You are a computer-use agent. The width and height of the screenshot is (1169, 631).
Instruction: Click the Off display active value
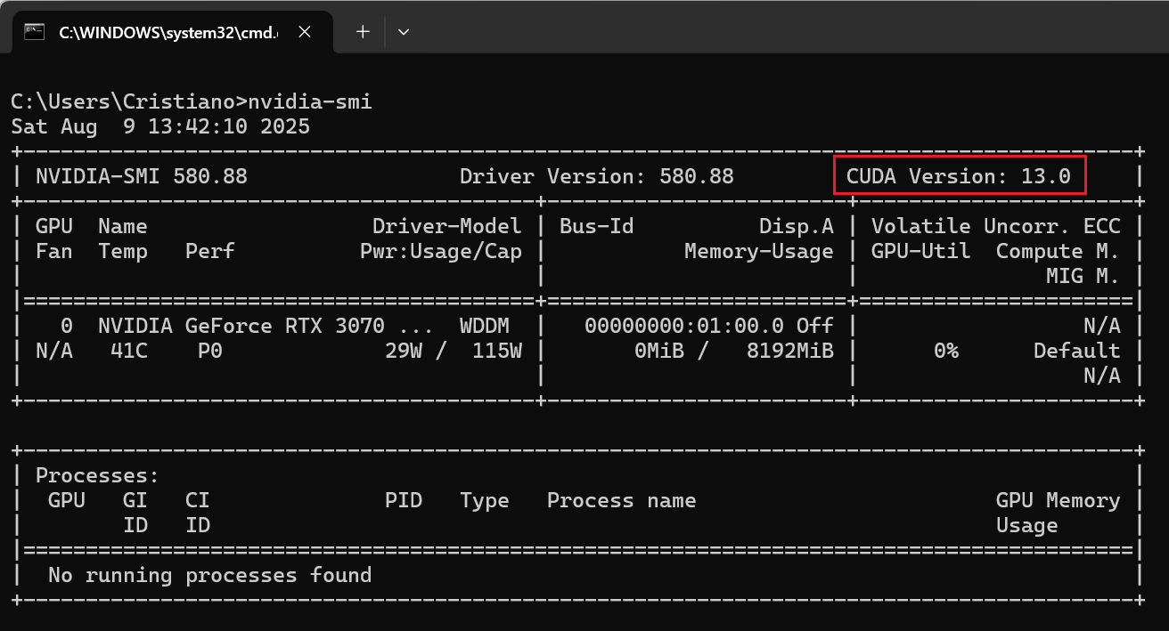pos(815,326)
